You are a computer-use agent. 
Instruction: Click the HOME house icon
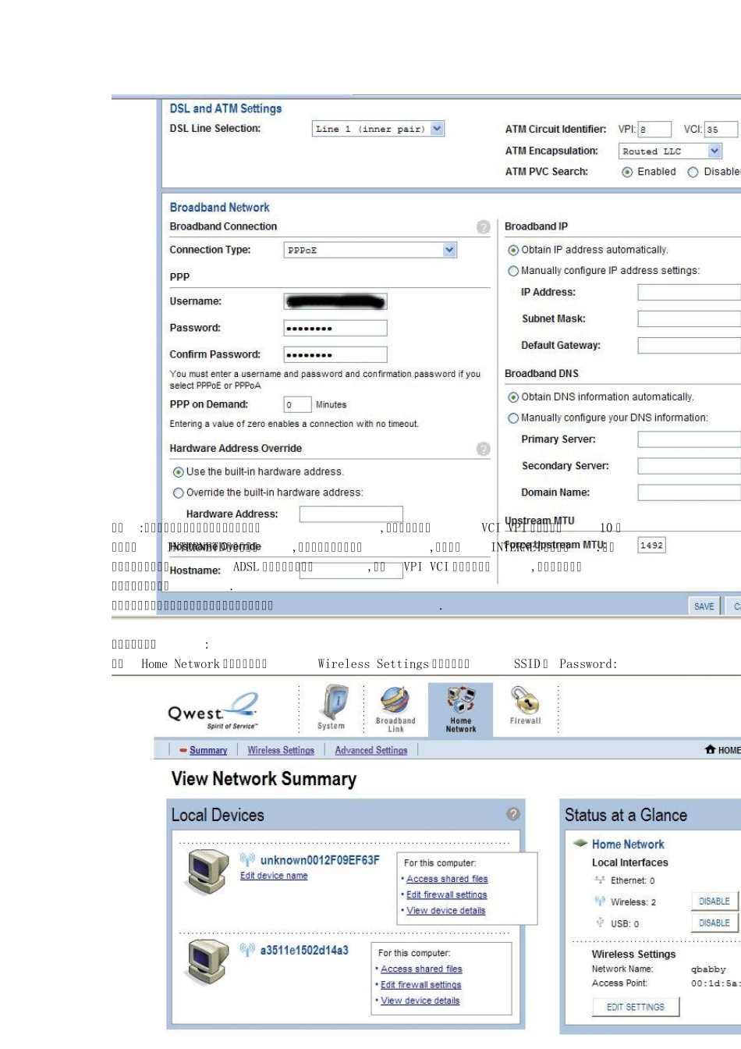[x=710, y=749]
